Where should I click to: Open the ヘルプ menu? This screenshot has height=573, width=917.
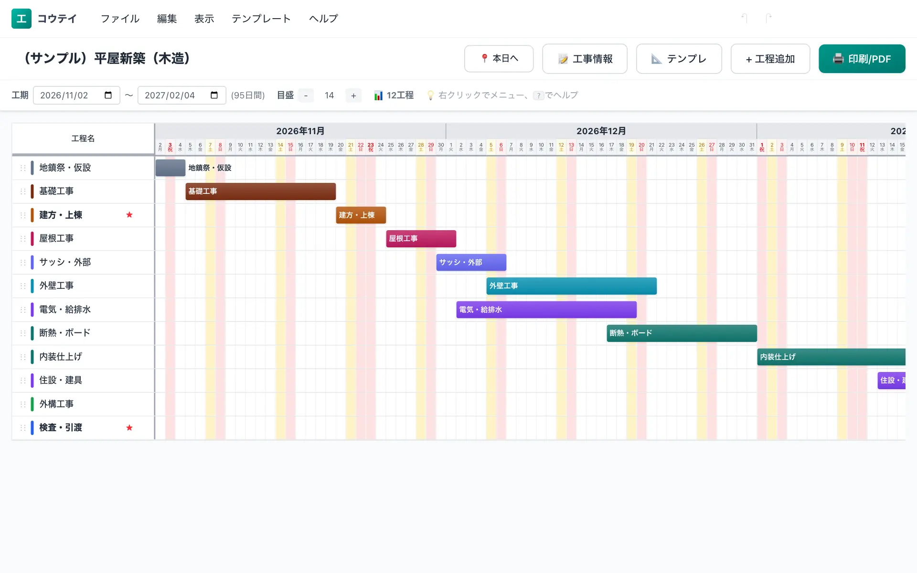click(x=323, y=19)
